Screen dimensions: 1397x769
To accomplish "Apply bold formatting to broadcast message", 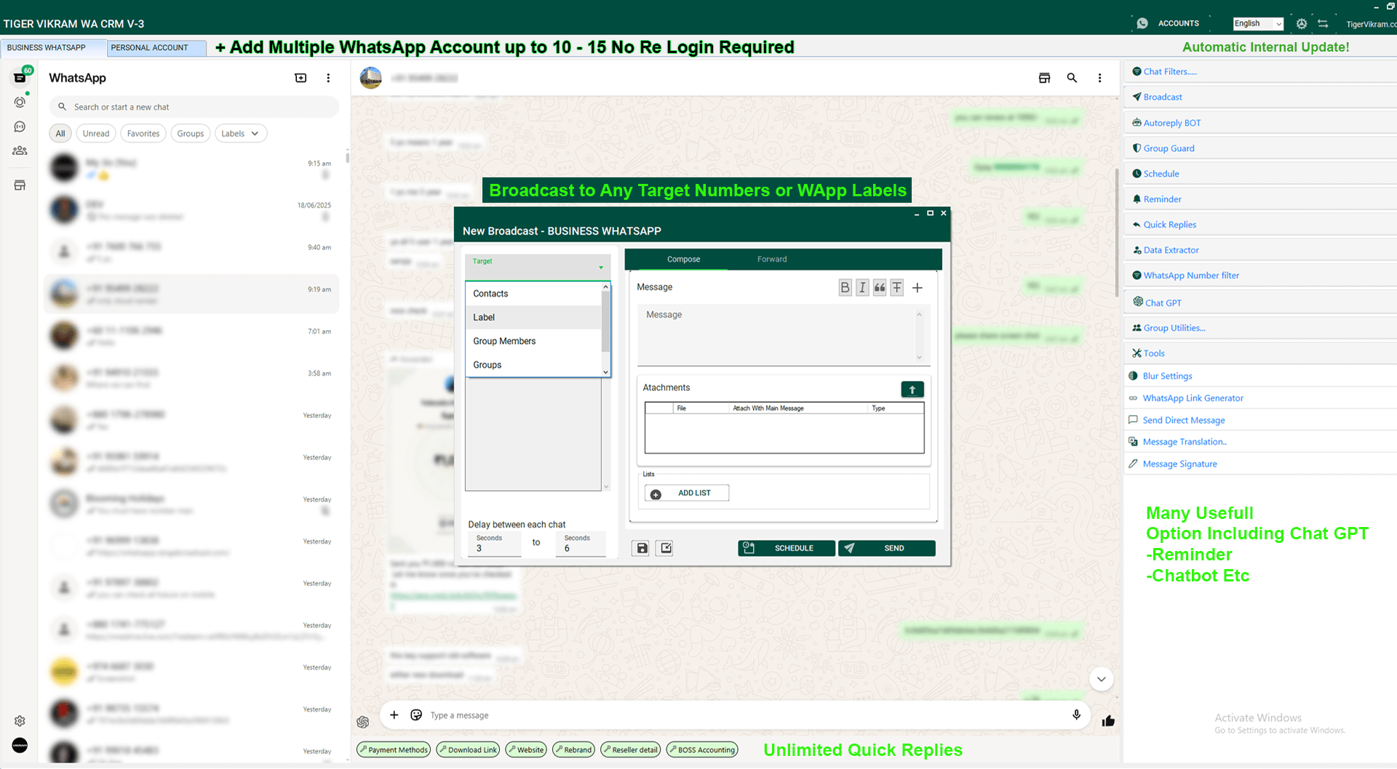I will coord(845,287).
